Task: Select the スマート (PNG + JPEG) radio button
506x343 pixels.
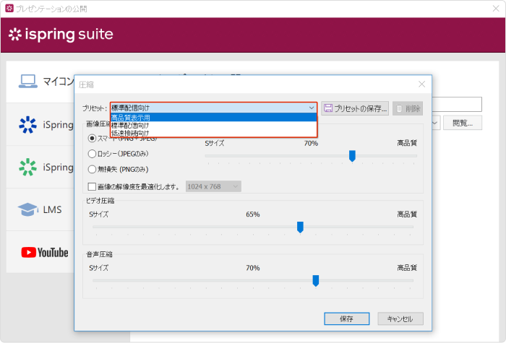Action: (92, 139)
